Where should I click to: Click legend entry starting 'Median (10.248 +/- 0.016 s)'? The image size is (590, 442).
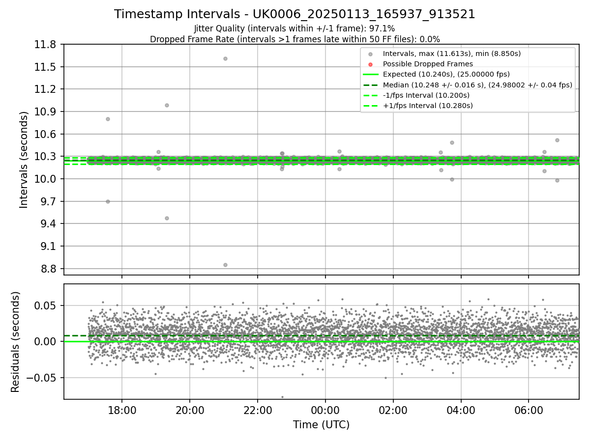[x=477, y=85]
